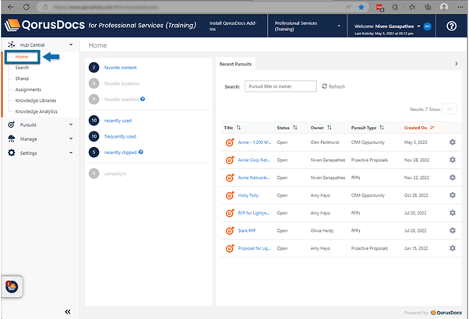
Task: Reload the page with the refresh icon
Action: click(x=26, y=7)
